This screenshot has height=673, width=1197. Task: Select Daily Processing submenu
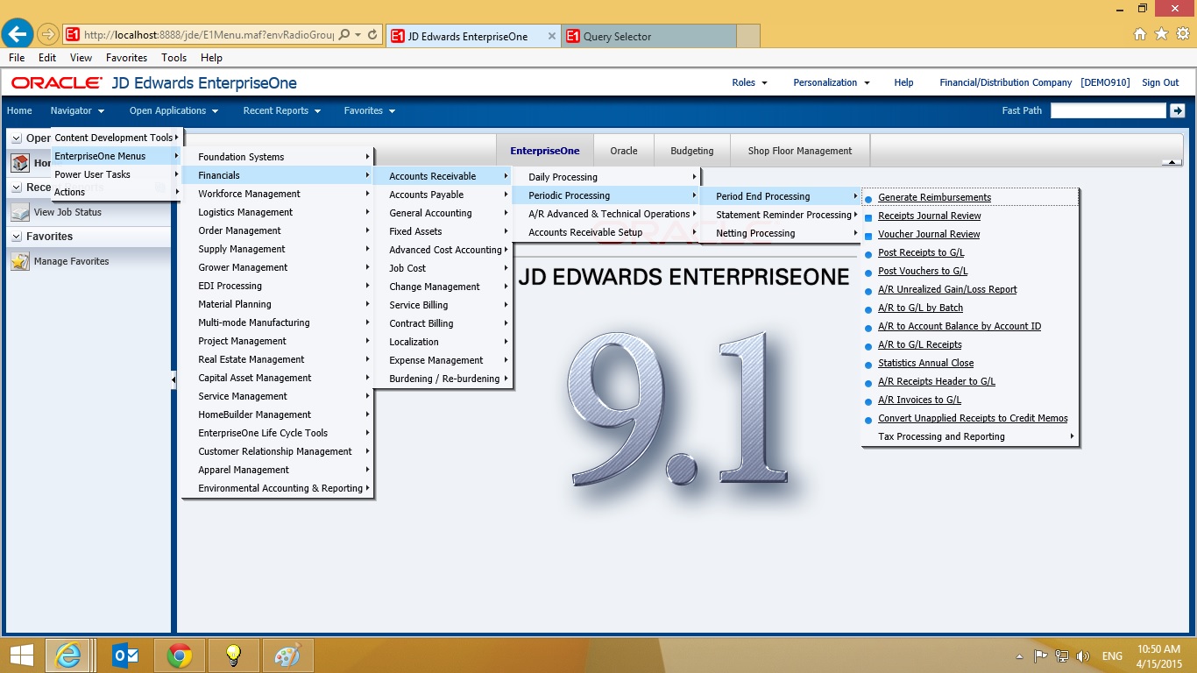point(606,177)
